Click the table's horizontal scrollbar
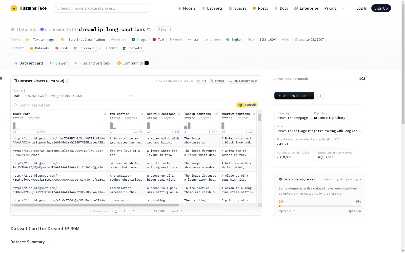The height and width of the screenshot is (253, 405). click(96, 205)
